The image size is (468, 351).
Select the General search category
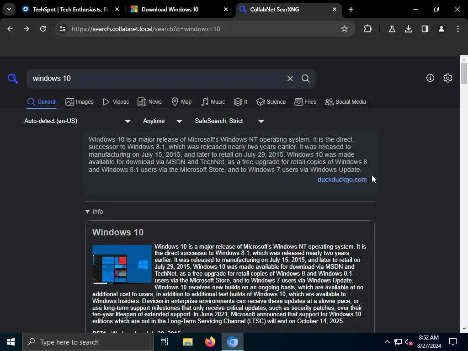pyautogui.click(x=42, y=102)
